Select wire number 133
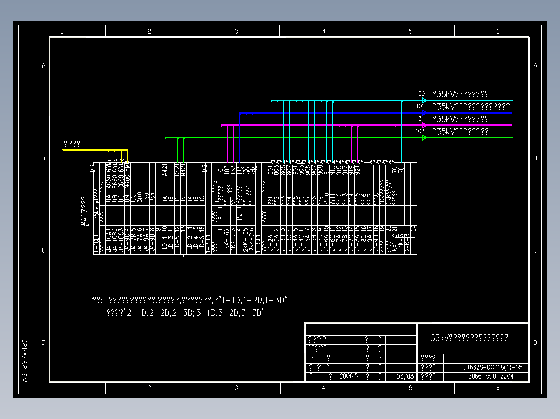The height and width of the screenshot is (419, 560). (x=233, y=170)
